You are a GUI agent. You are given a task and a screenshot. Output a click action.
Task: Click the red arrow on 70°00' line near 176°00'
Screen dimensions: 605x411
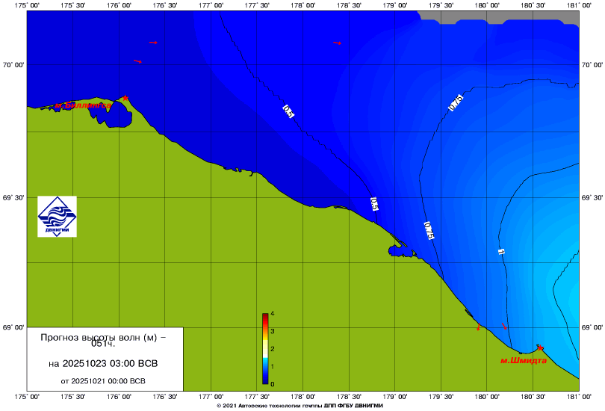137,61
